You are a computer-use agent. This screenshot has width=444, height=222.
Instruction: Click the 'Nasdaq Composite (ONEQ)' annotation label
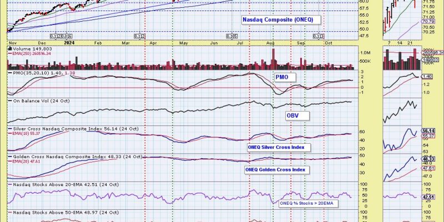pyautogui.click(x=281, y=20)
